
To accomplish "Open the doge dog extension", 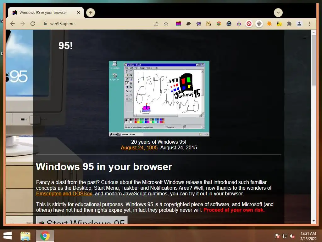I will click(x=209, y=24).
